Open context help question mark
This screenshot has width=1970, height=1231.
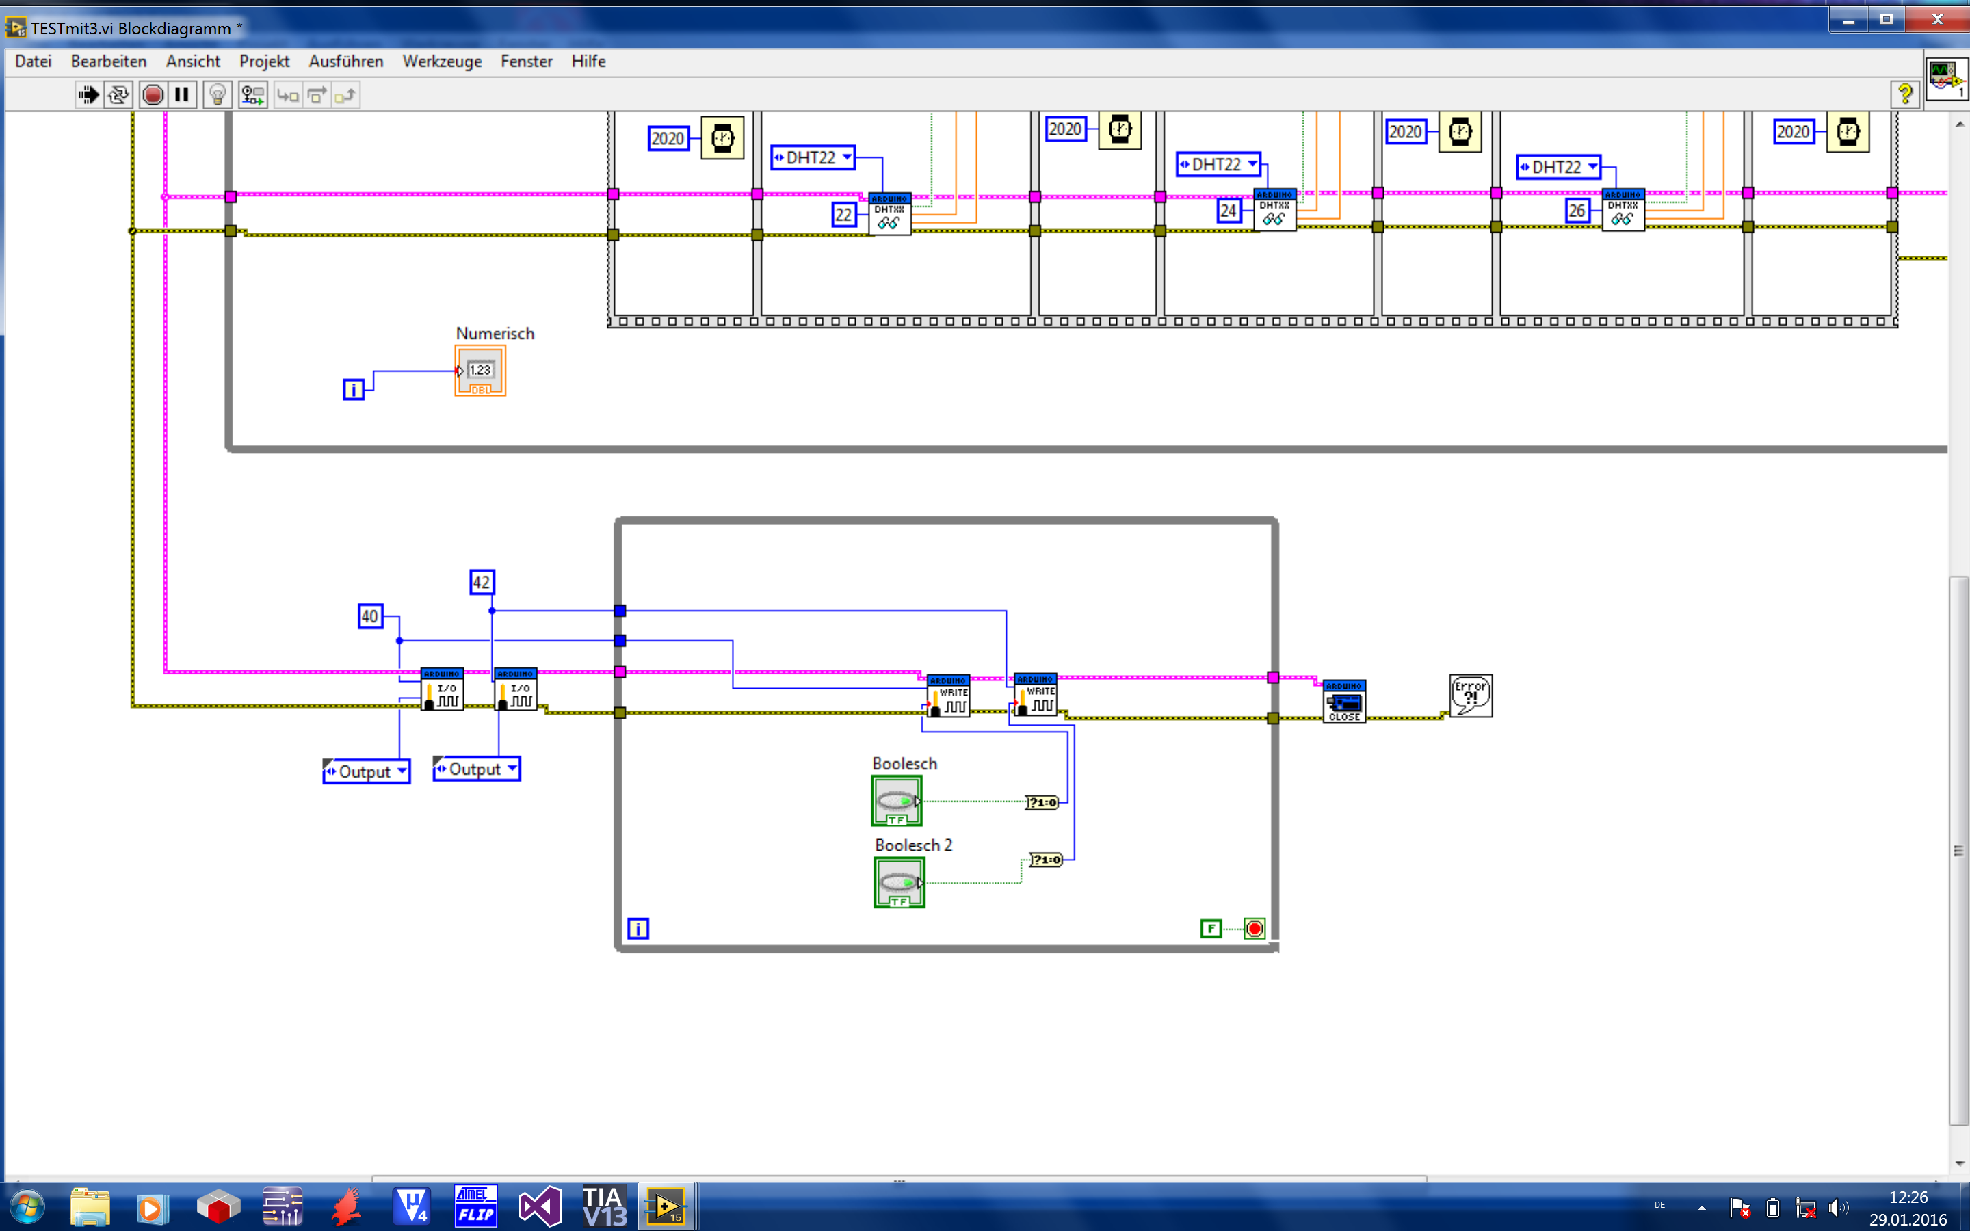1904,94
